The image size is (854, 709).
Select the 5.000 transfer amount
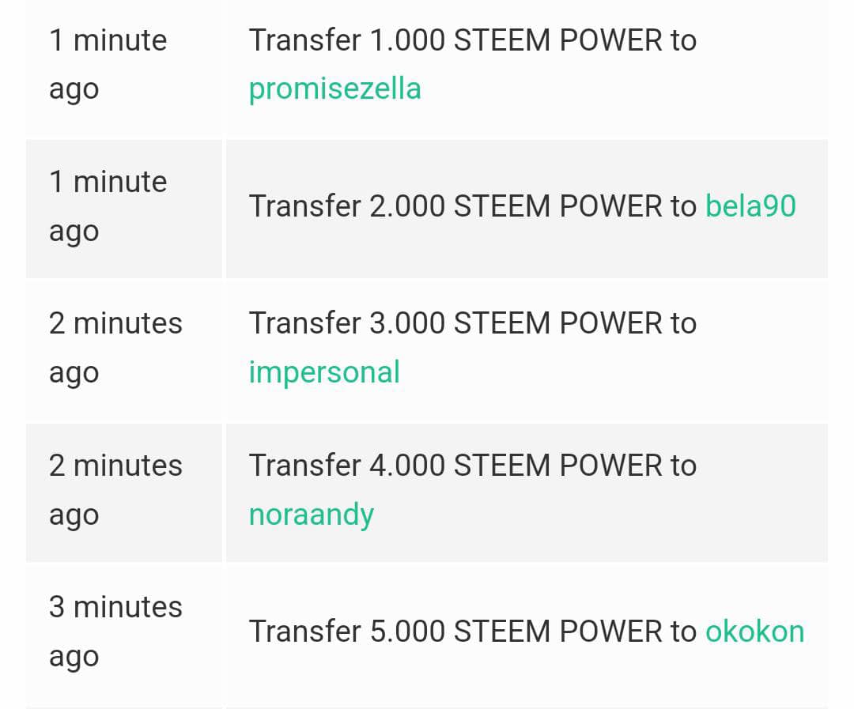(407, 632)
